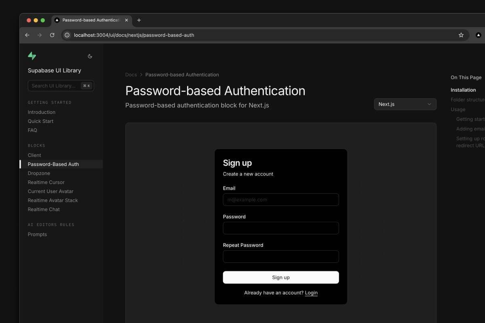The width and height of the screenshot is (485, 323).
Task: Select Realtime Chat in the sidebar
Action: 44,209
